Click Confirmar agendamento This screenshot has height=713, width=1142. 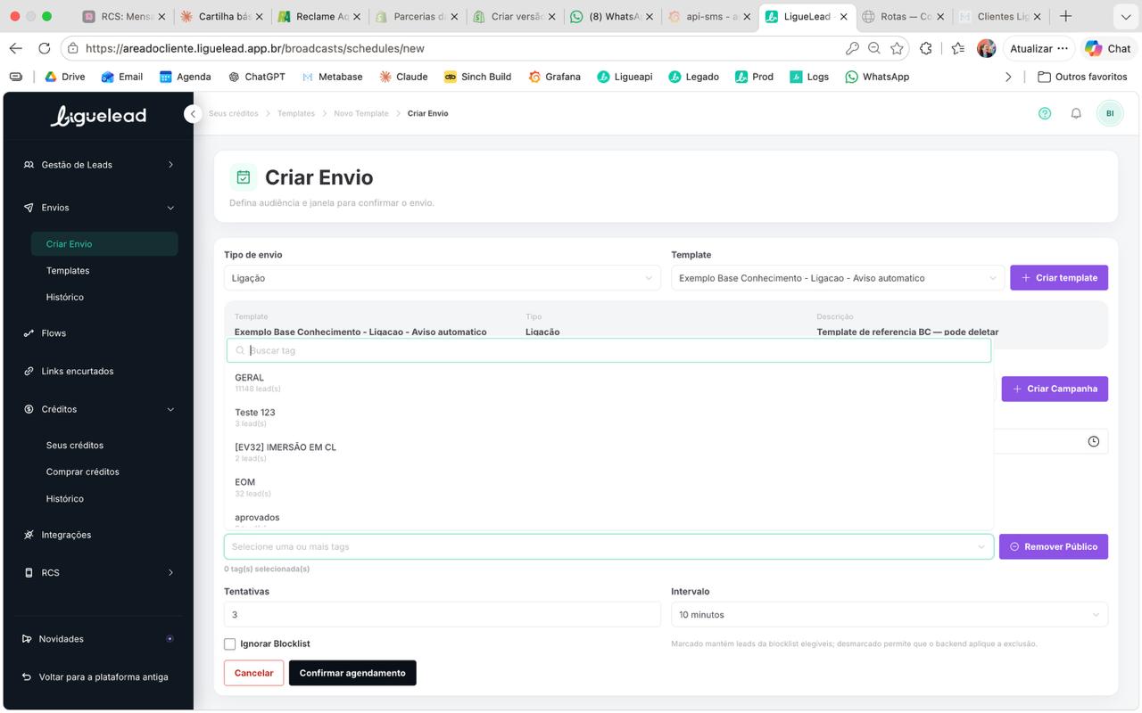(352, 673)
